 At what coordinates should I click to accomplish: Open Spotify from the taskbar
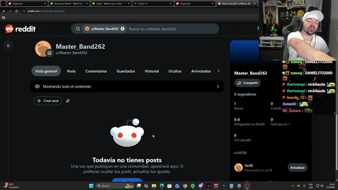coord(193,186)
